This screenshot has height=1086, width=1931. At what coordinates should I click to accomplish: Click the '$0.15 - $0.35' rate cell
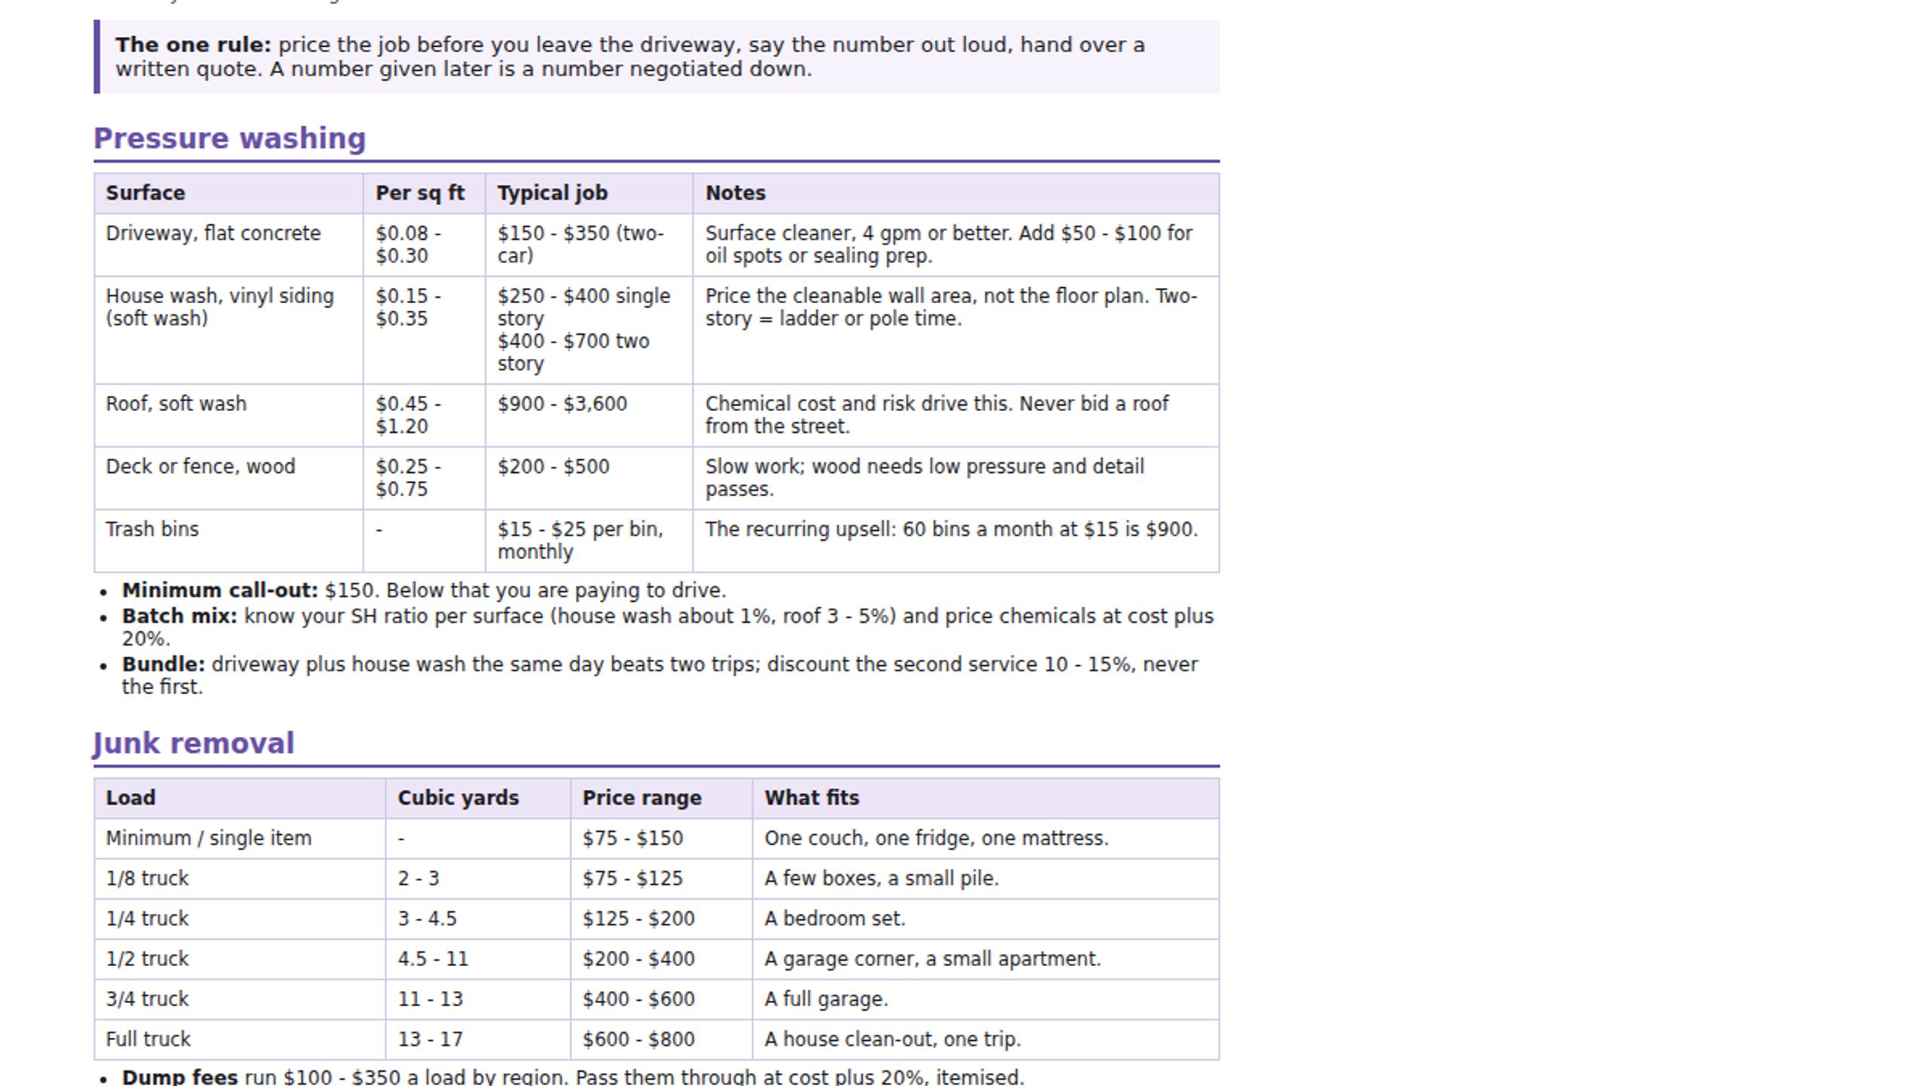tap(424, 330)
